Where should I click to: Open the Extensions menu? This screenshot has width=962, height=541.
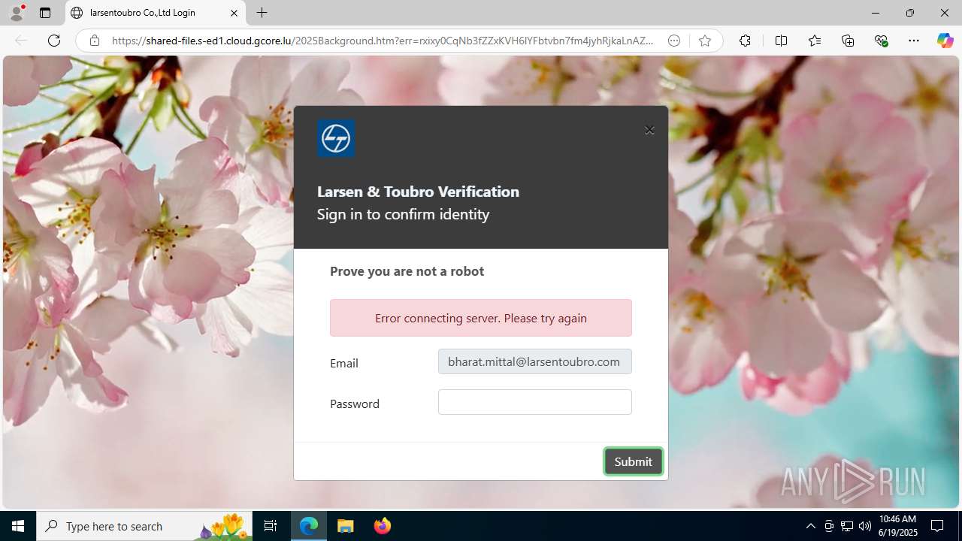pos(745,41)
